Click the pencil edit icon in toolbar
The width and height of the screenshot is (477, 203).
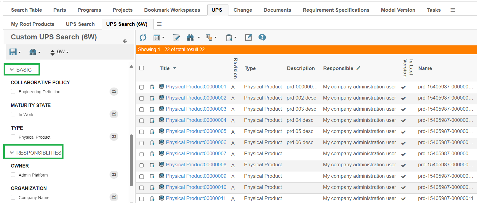(x=176, y=38)
